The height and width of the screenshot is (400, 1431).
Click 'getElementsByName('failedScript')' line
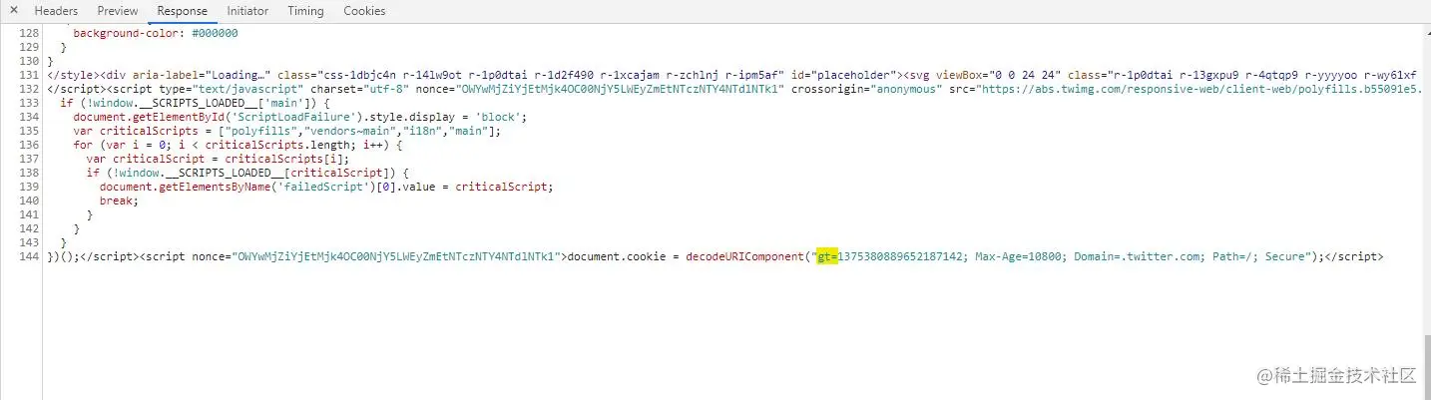tap(326, 187)
